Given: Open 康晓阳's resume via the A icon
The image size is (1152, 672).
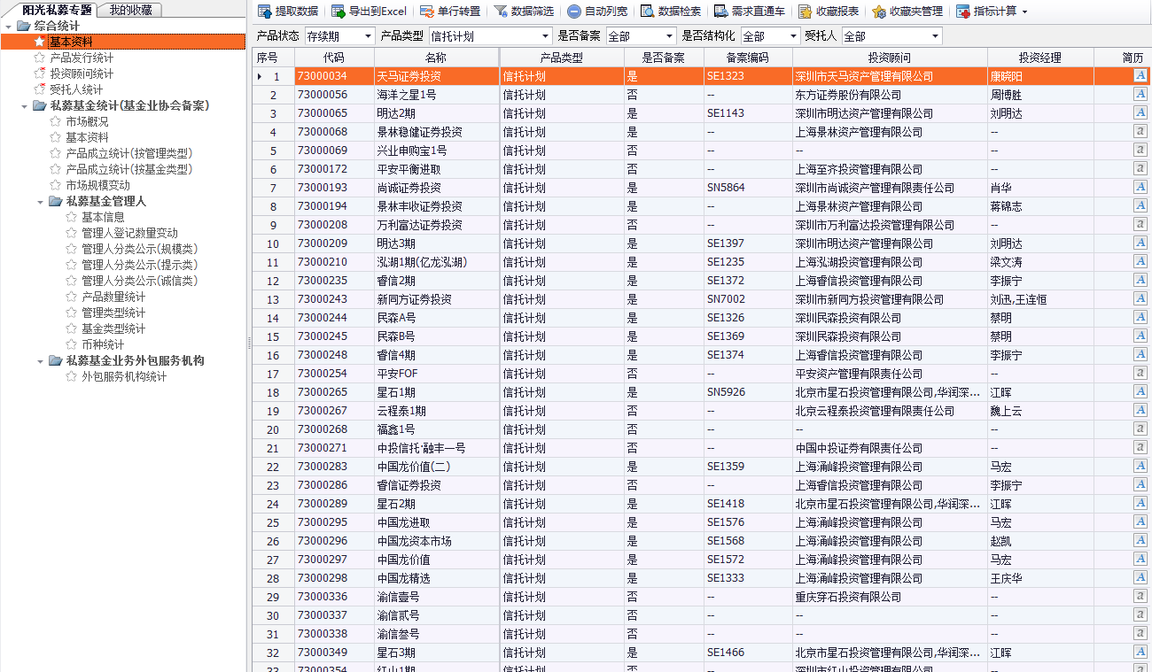Looking at the screenshot, I should pos(1140,76).
